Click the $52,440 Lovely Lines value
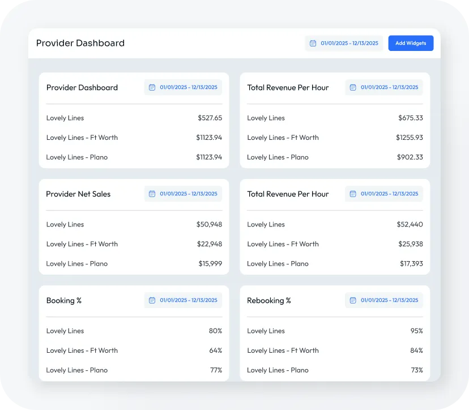Screen dimensions: 469x410 coord(410,224)
